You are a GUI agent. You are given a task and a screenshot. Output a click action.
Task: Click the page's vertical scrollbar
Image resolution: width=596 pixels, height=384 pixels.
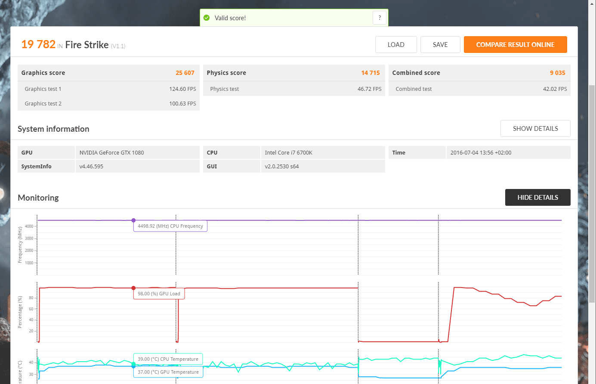pyautogui.click(x=592, y=194)
